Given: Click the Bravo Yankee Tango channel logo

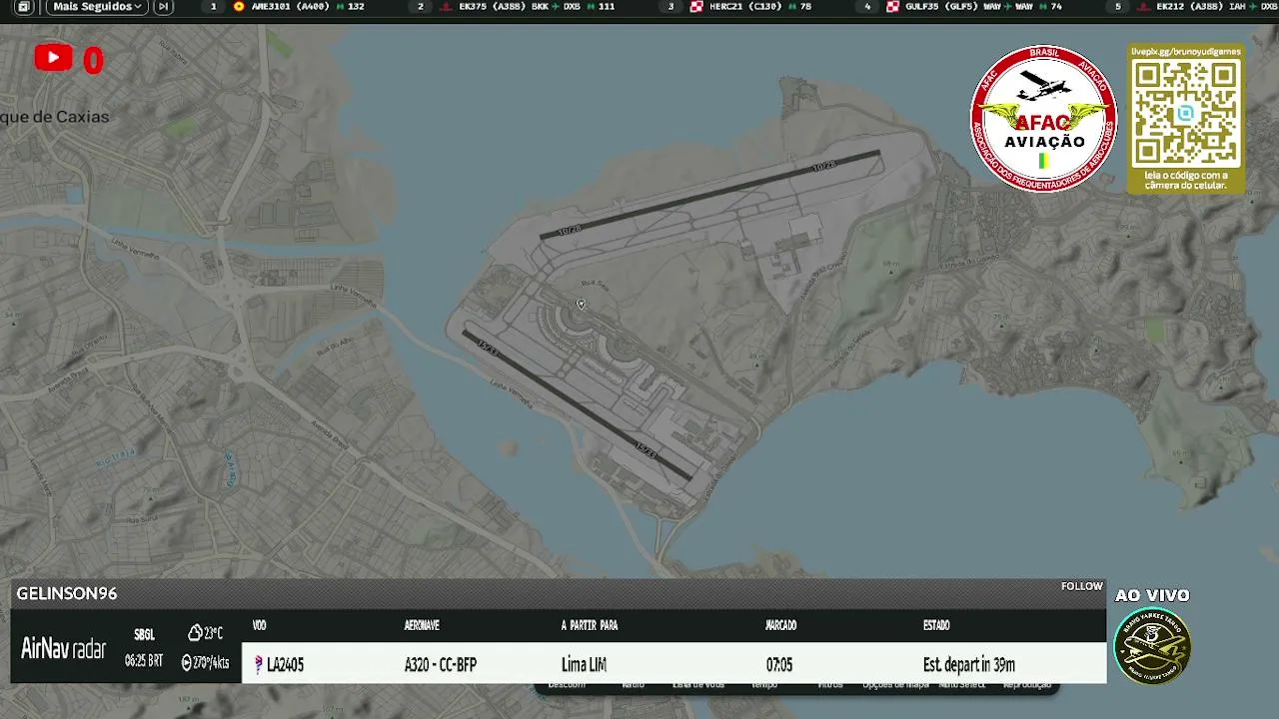Looking at the screenshot, I should (x=1152, y=646).
